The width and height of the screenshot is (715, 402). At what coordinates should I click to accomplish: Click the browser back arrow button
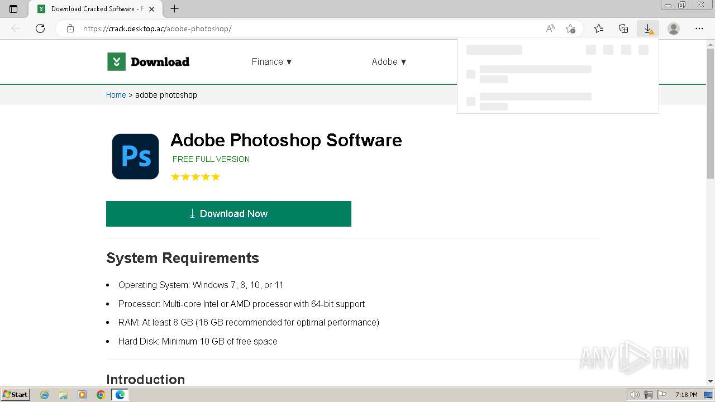16,28
